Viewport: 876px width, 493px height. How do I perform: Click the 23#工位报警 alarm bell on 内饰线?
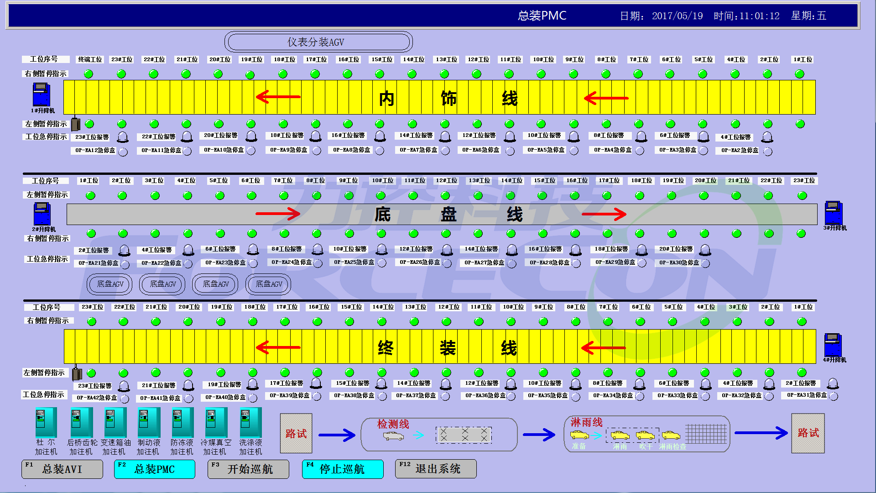[x=123, y=137]
